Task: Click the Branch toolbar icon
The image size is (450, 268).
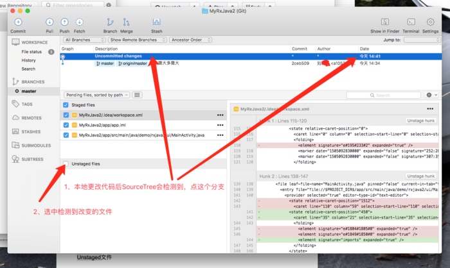Action: (110, 22)
